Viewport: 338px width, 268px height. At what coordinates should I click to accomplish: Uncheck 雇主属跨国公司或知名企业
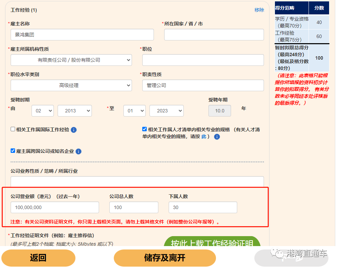(x=13, y=151)
